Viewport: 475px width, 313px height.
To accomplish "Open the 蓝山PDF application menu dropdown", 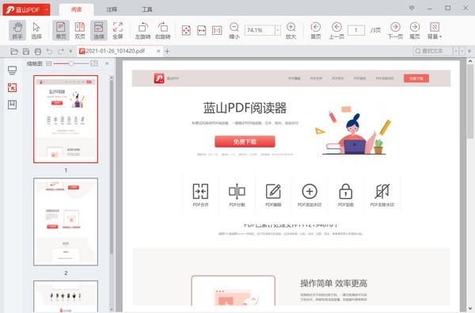I will coord(47,10).
